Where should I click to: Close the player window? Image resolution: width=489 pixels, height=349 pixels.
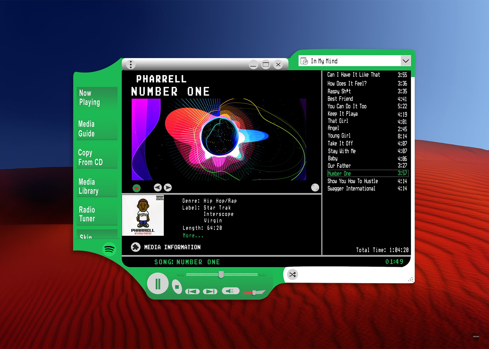[278, 65]
